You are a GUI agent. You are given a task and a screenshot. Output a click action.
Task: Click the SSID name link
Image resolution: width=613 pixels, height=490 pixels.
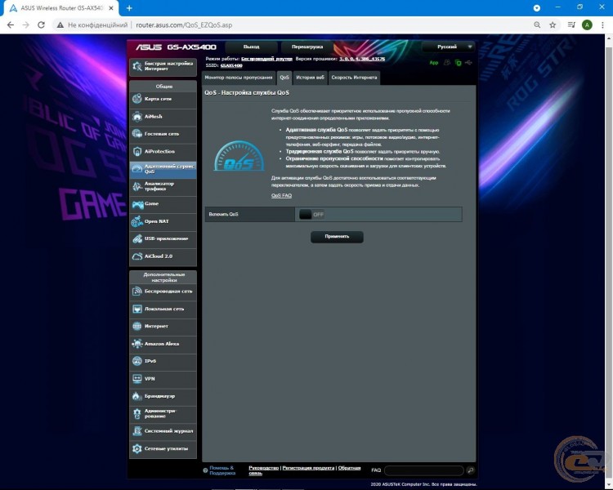tap(231, 65)
